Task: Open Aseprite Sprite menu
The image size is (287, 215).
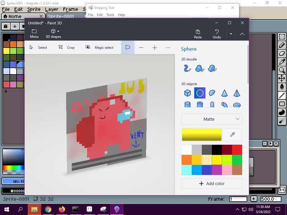Action: [x=34, y=9]
